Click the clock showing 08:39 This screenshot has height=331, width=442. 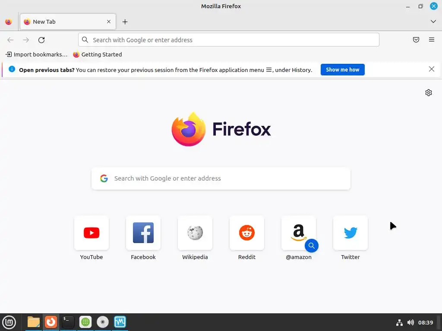[426, 322]
